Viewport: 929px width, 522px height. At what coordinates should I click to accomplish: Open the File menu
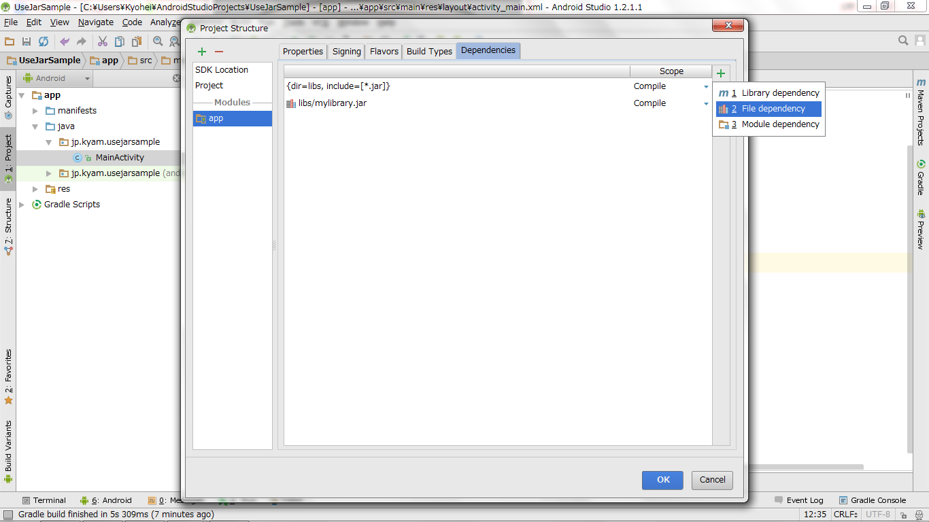coord(11,22)
